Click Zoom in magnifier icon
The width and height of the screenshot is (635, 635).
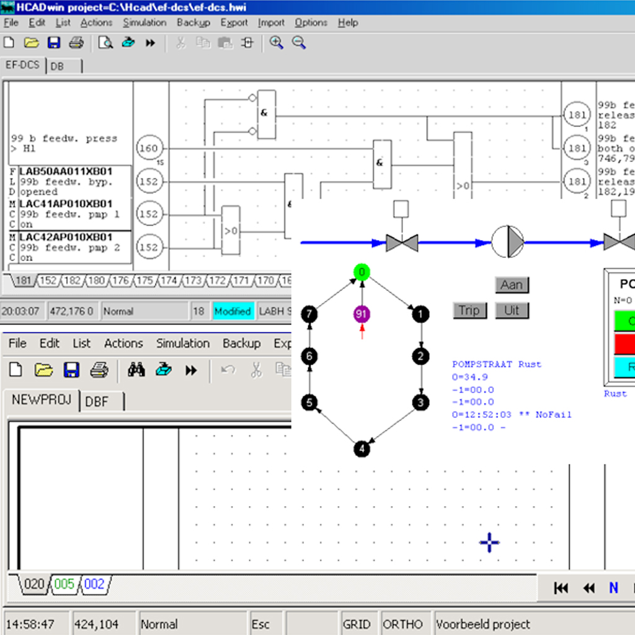click(x=277, y=43)
